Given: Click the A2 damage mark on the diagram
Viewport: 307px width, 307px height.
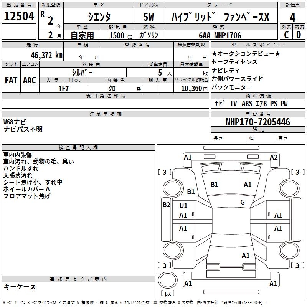Looking at the screenshot, I should (x=274, y=157).
